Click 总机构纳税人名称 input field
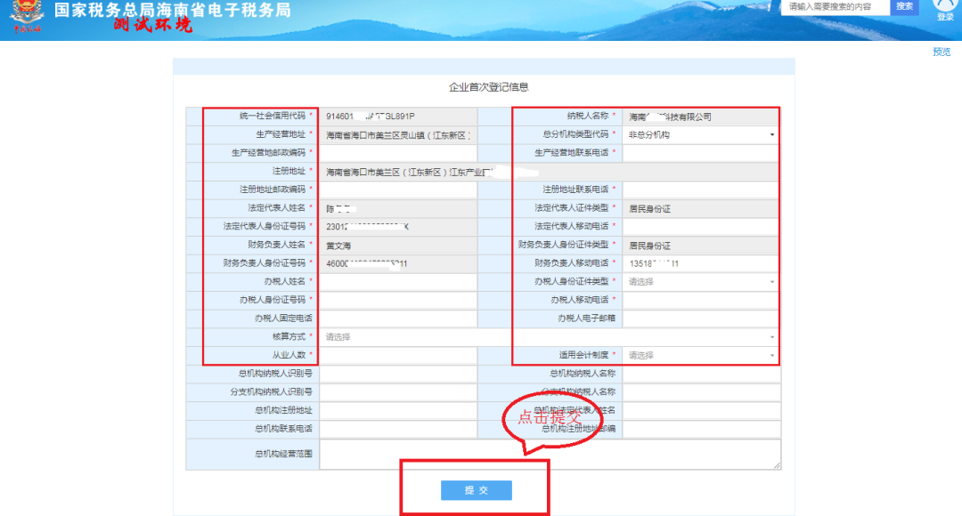This screenshot has width=962, height=516. 701,374
